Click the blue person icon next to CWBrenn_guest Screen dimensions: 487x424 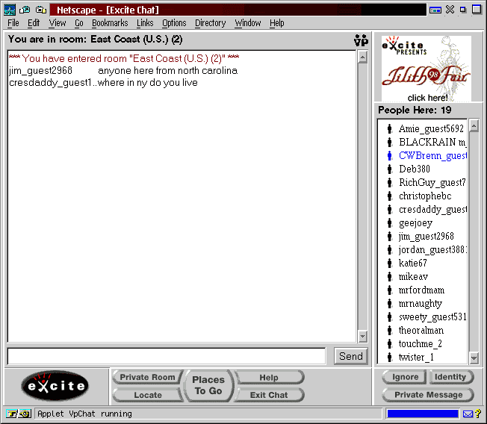pyautogui.click(x=389, y=155)
